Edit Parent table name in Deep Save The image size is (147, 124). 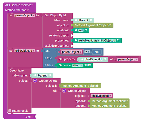[x=42, y=75]
